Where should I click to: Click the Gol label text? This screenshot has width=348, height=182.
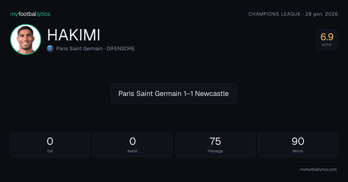pyautogui.click(x=50, y=151)
